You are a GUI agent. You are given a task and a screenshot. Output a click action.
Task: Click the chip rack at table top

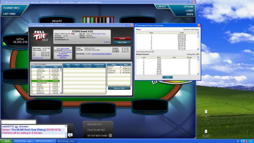click(x=98, y=20)
